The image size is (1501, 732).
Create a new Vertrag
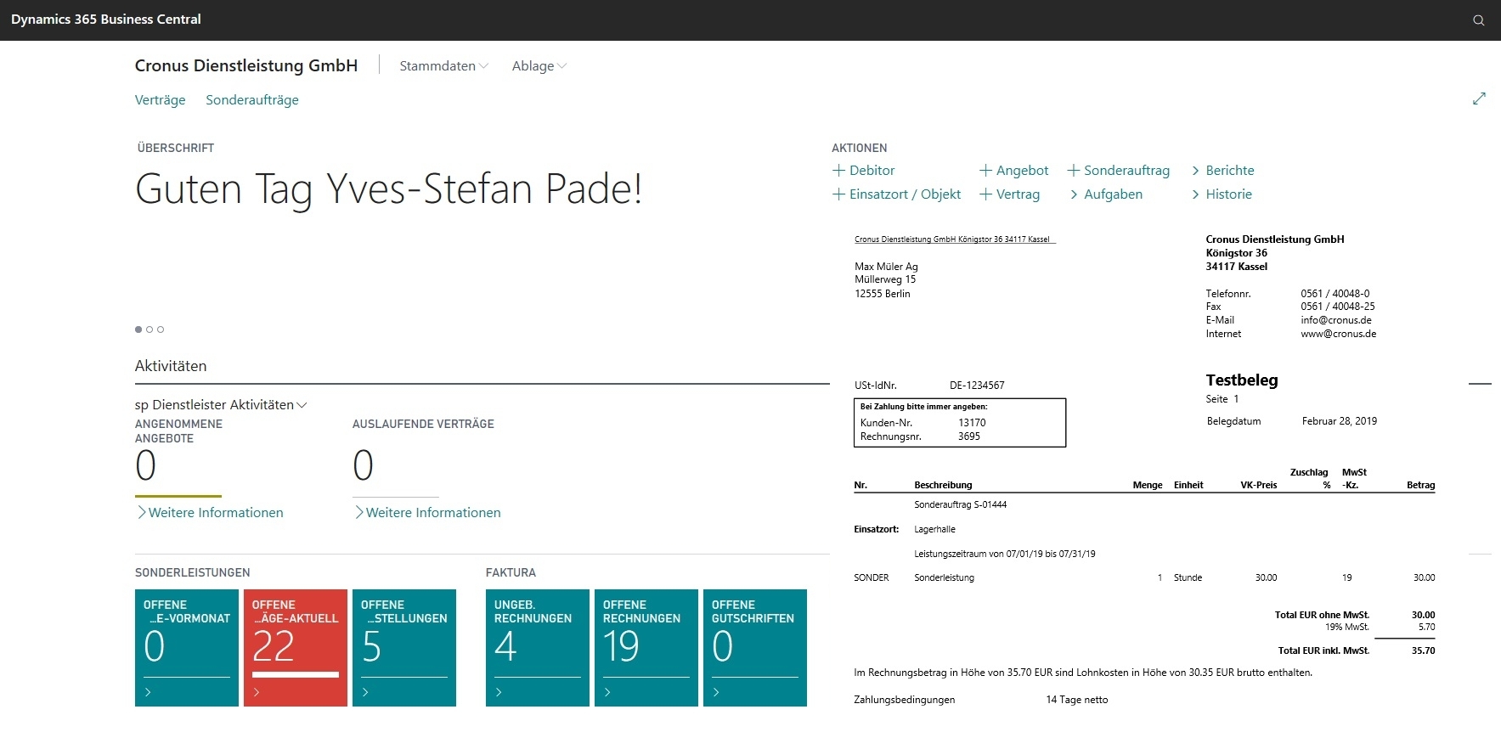point(1009,194)
